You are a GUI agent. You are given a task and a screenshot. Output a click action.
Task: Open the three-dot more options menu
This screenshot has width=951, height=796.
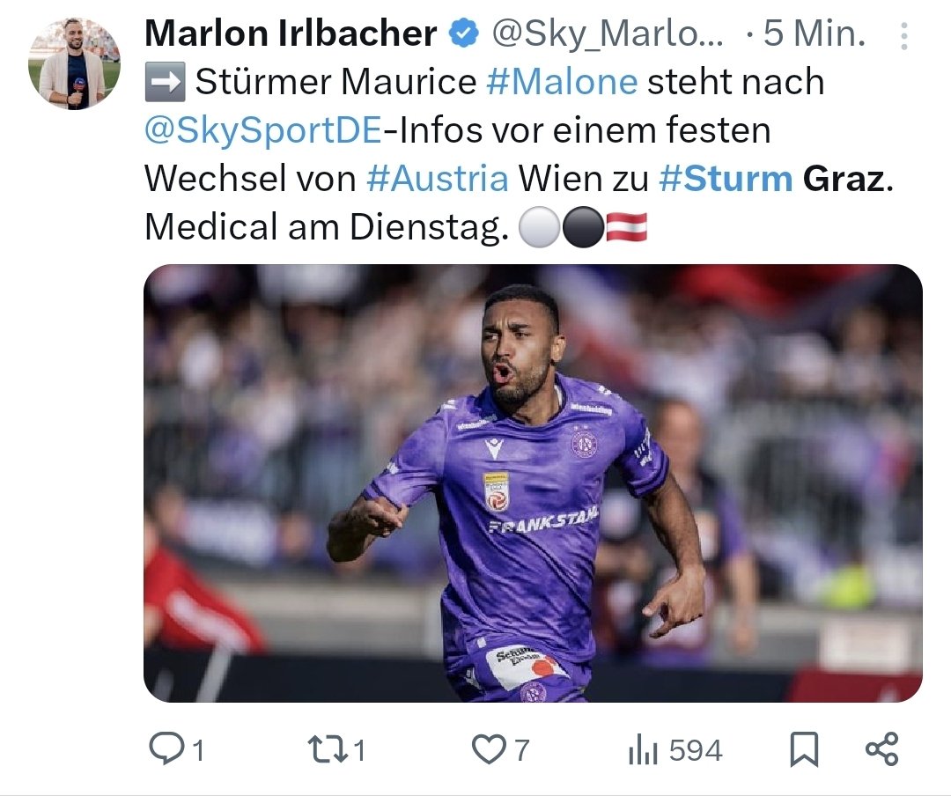point(903,36)
